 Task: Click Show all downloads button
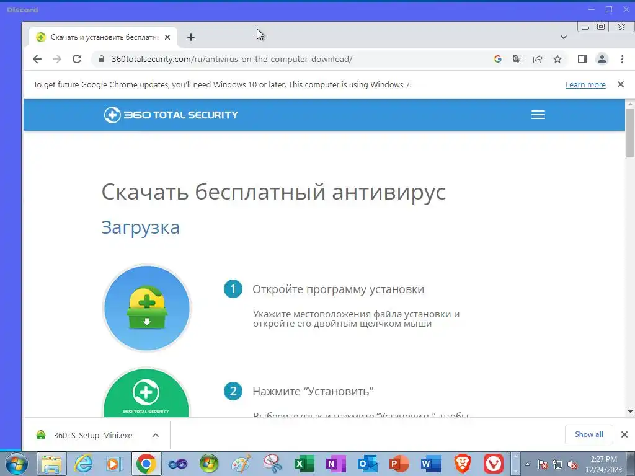pos(589,434)
